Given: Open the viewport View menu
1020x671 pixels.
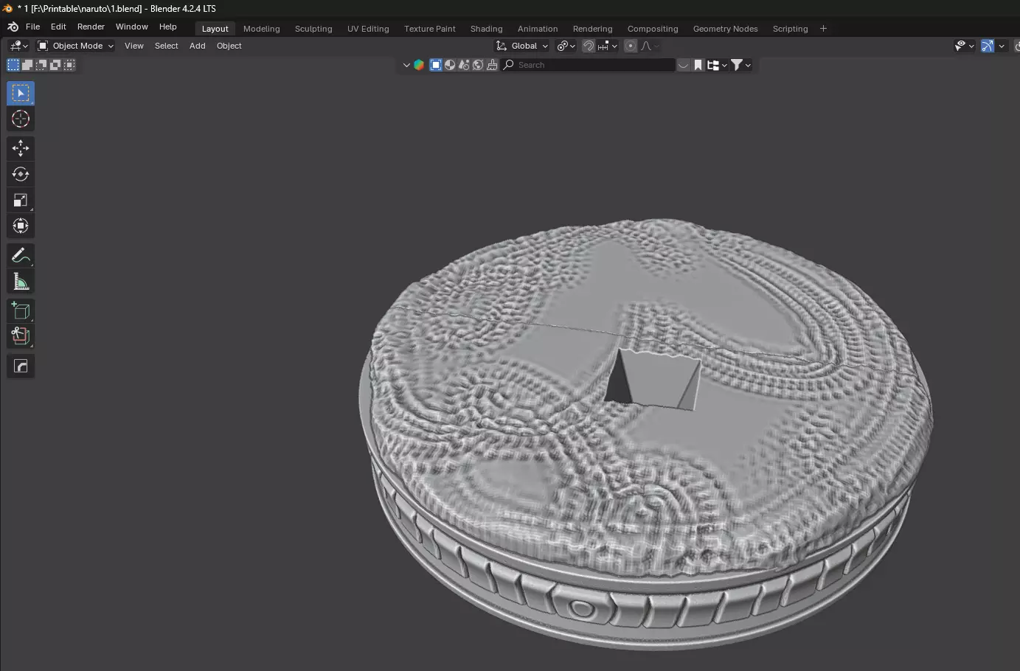Looking at the screenshot, I should (x=134, y=46).
